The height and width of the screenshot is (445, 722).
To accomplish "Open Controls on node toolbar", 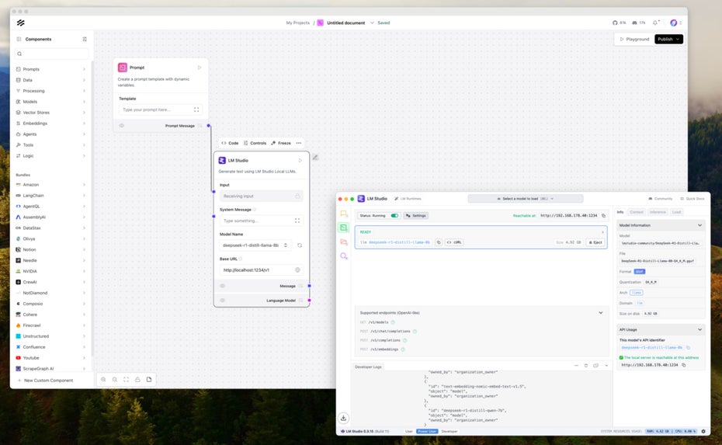I will point(255,143).
